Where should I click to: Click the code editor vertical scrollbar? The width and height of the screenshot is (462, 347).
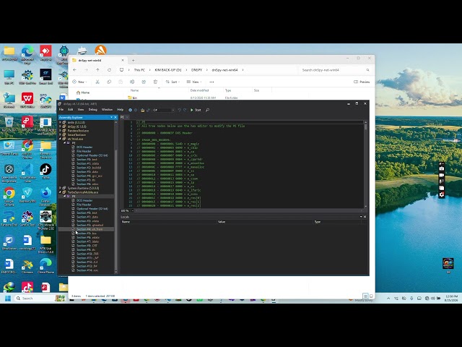coord(366,164)
